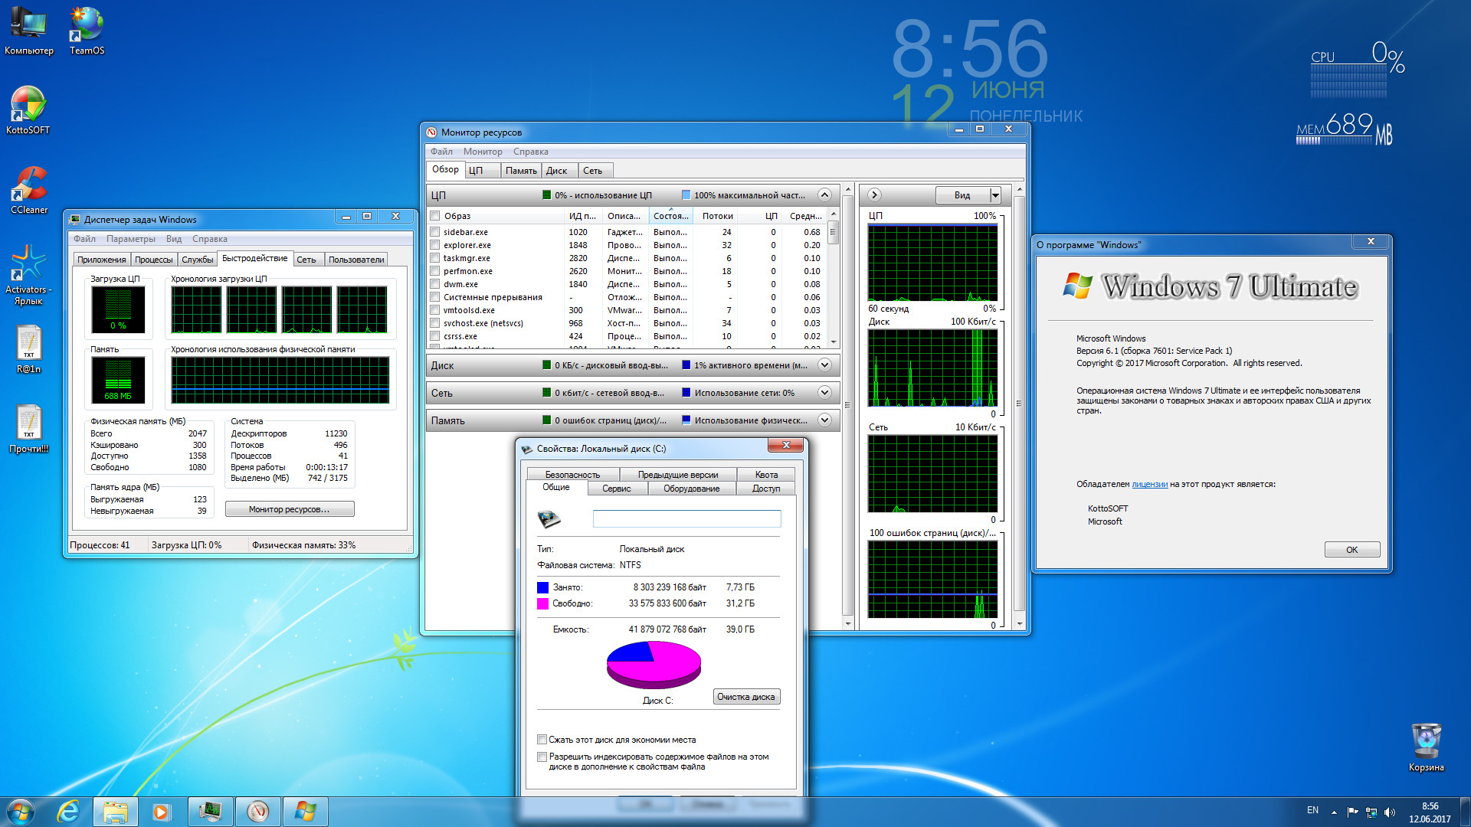Image resolution: width=1471 pixels, height=827 pixels.
Task: Open the R@1n text file icon
Action: coord(29,348)
